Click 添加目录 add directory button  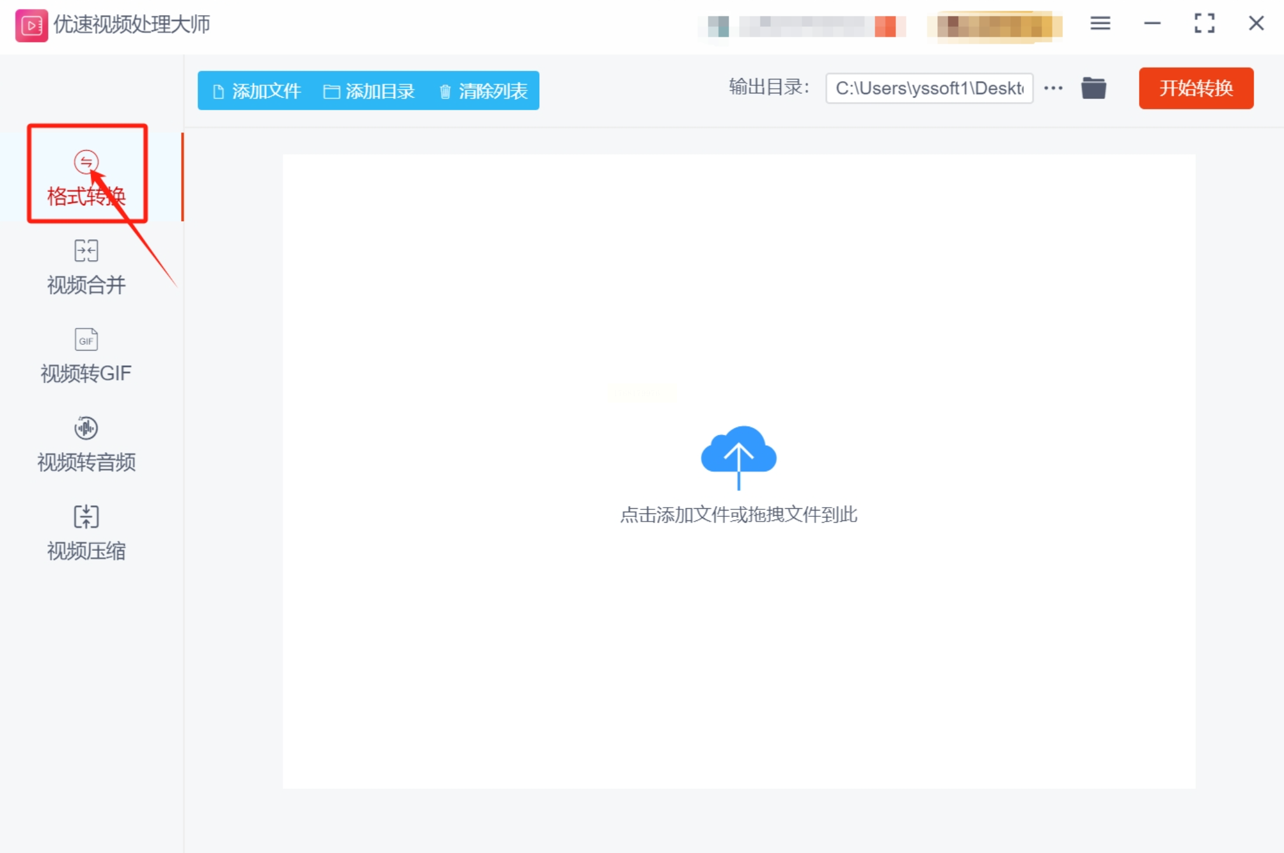(x=369, y=91)
